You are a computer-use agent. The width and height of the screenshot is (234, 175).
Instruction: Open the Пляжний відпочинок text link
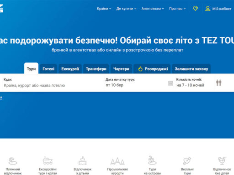tap(13, 171)
